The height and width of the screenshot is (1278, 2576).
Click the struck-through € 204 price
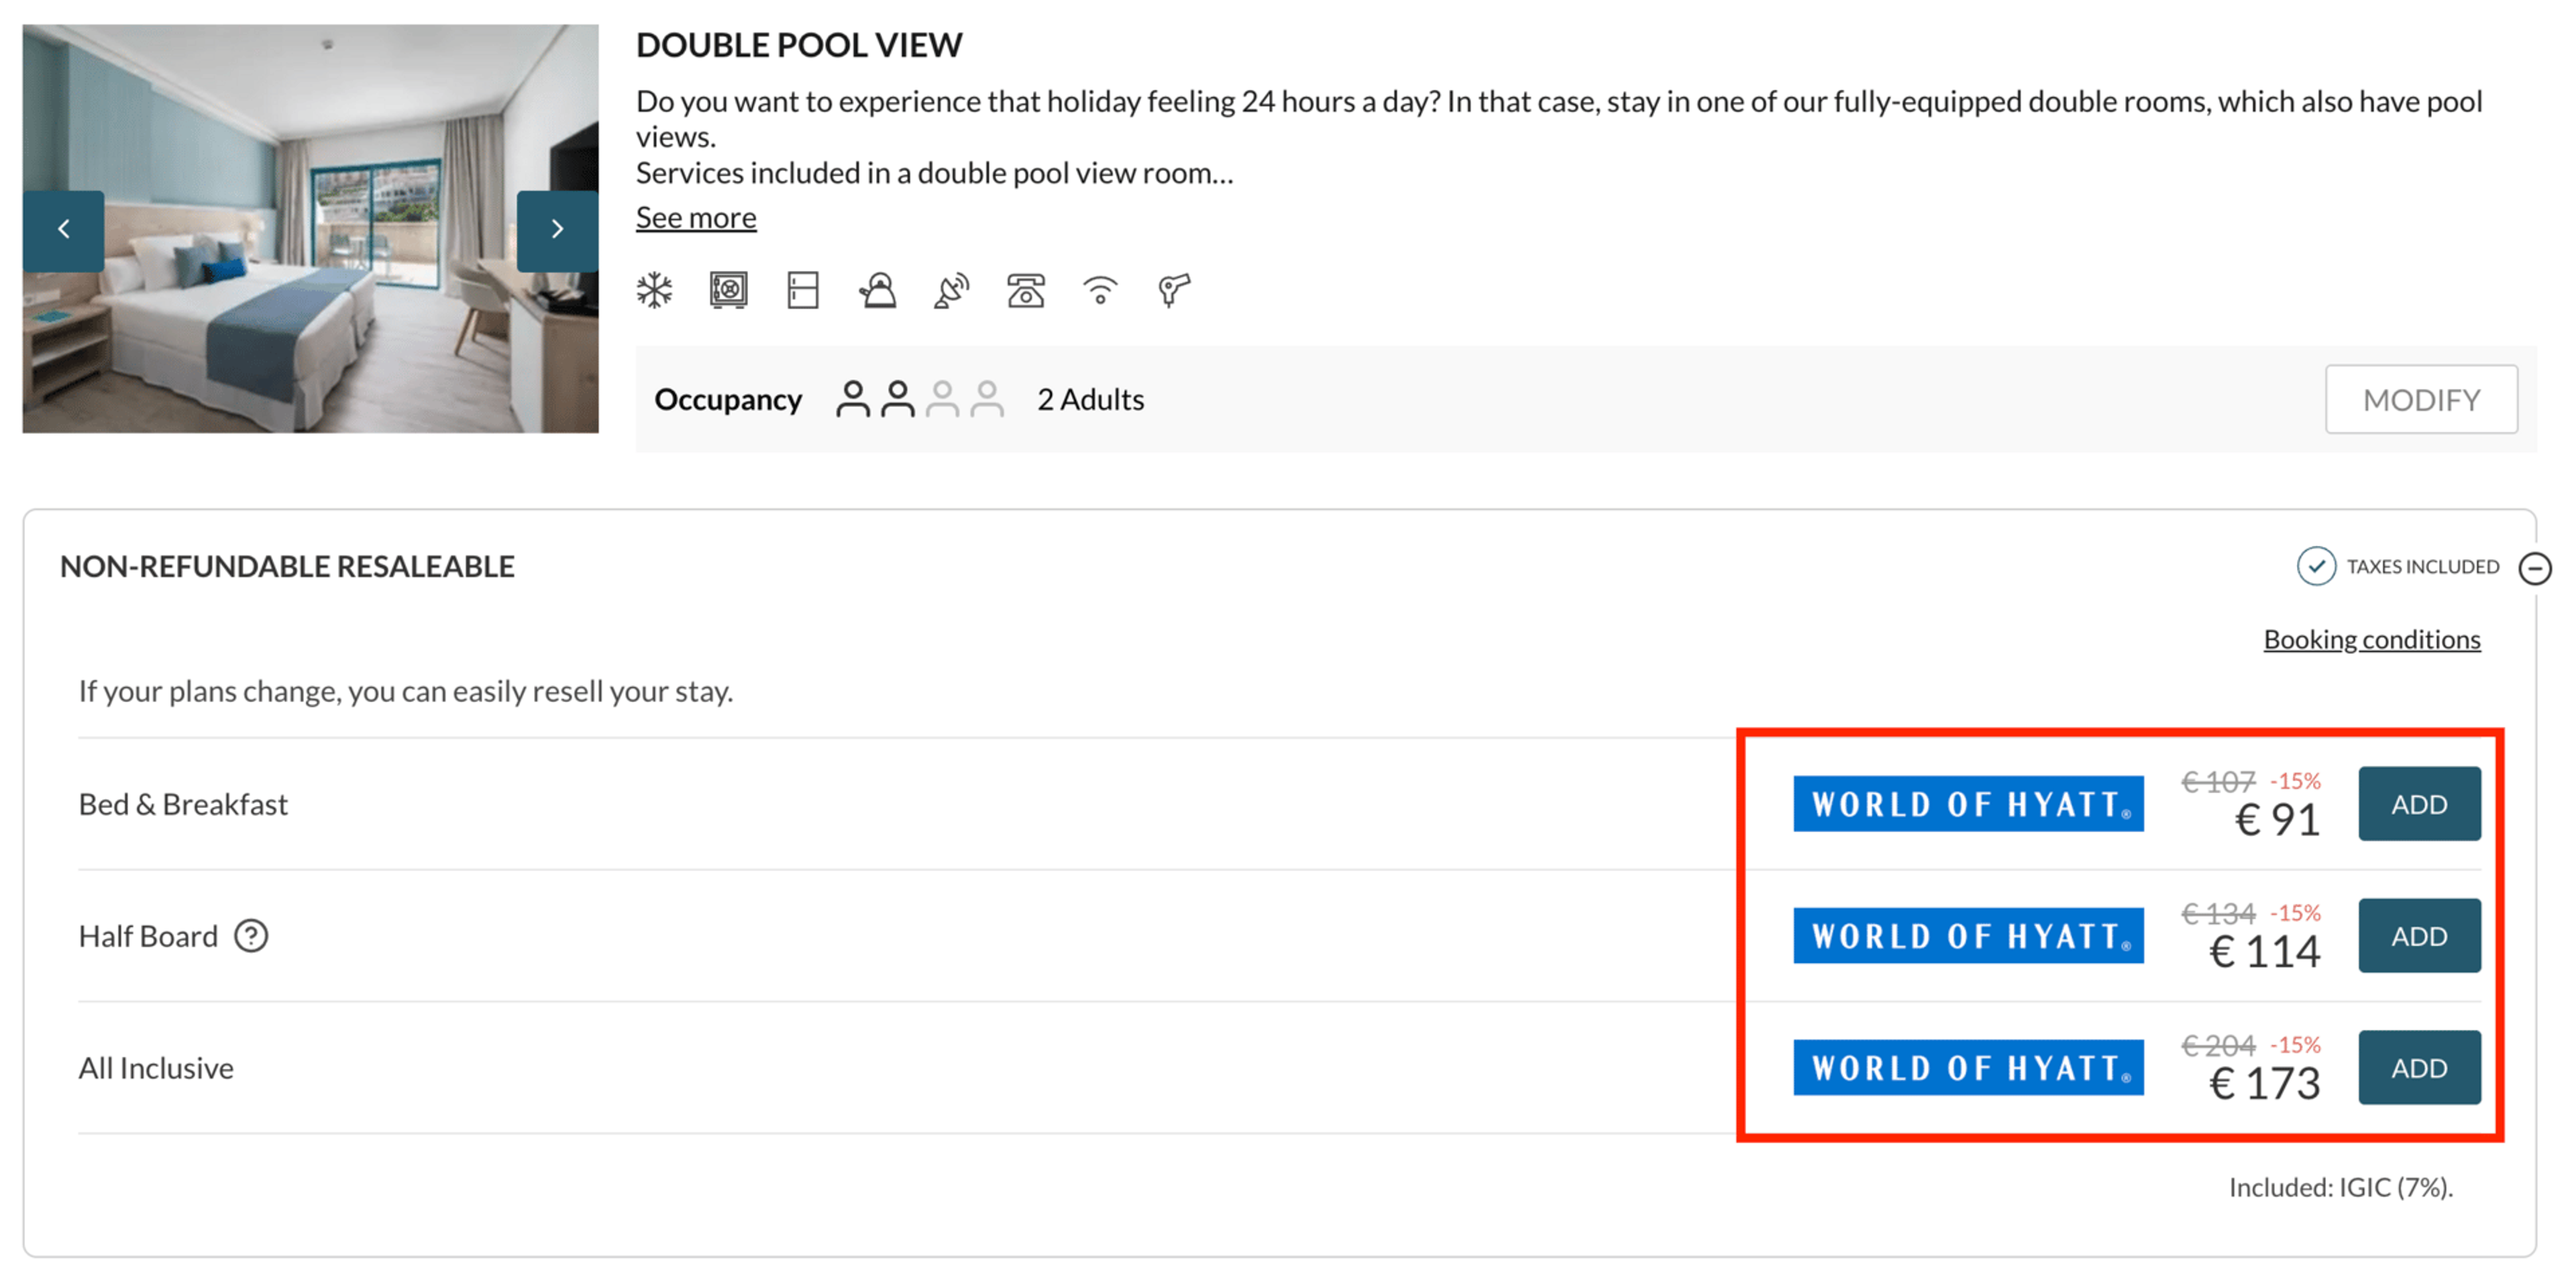[2218, 1045]
